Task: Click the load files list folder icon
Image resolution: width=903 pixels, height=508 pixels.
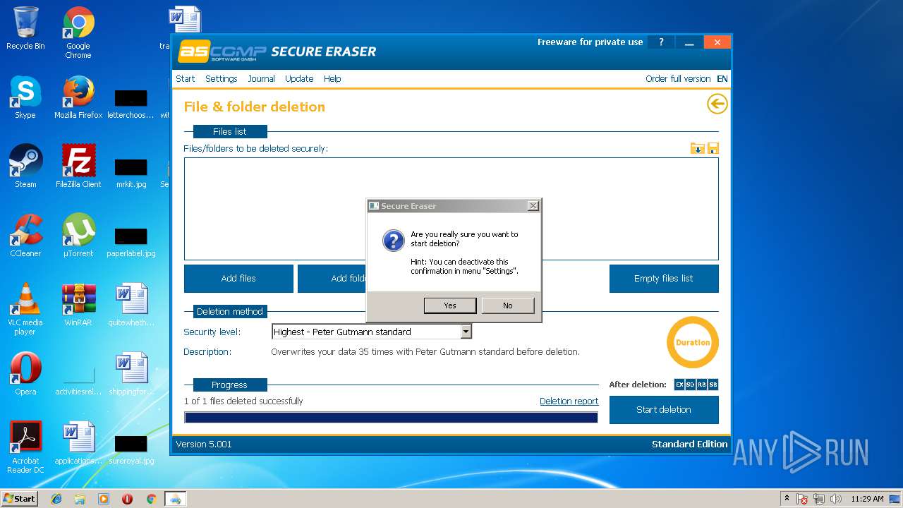Action: click(697, 148)
